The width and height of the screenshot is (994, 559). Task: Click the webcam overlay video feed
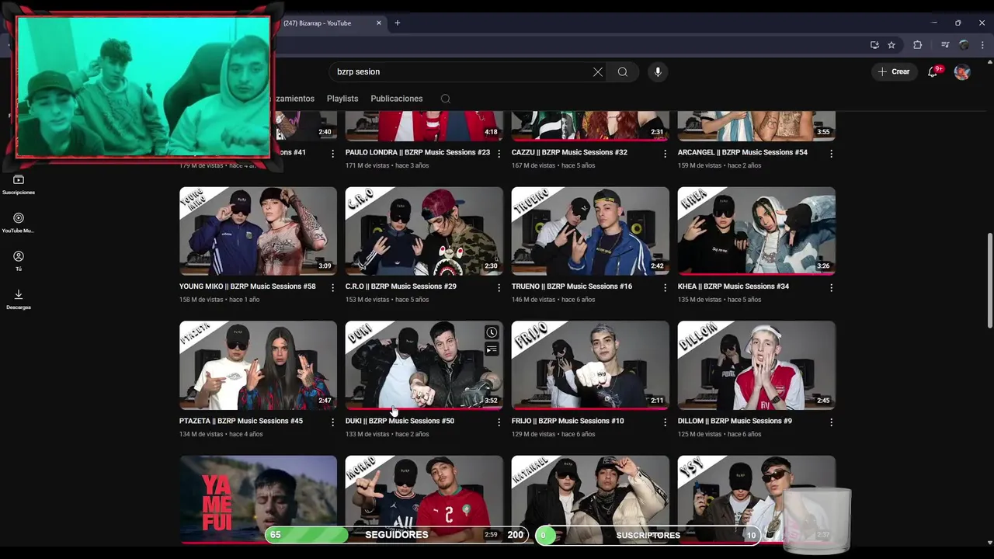(x=144, y=85)
